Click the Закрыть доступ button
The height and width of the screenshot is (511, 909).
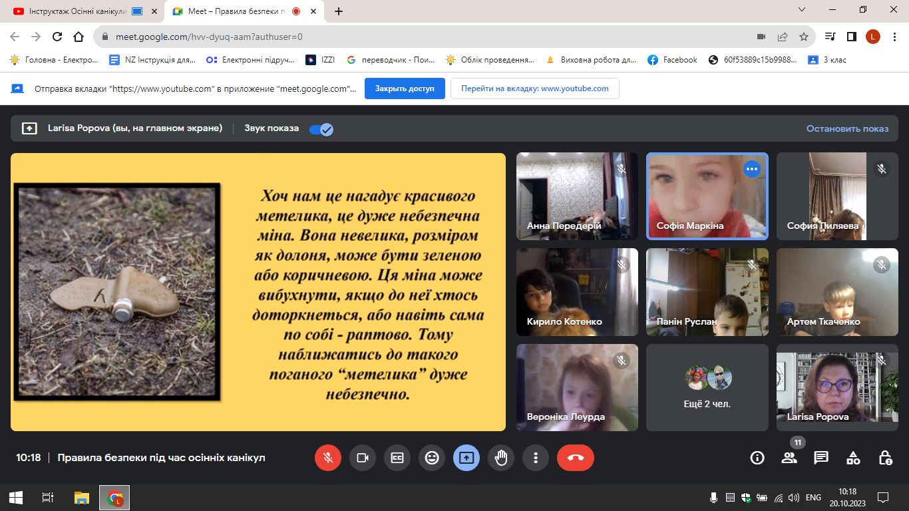click(x=405, y=88)
